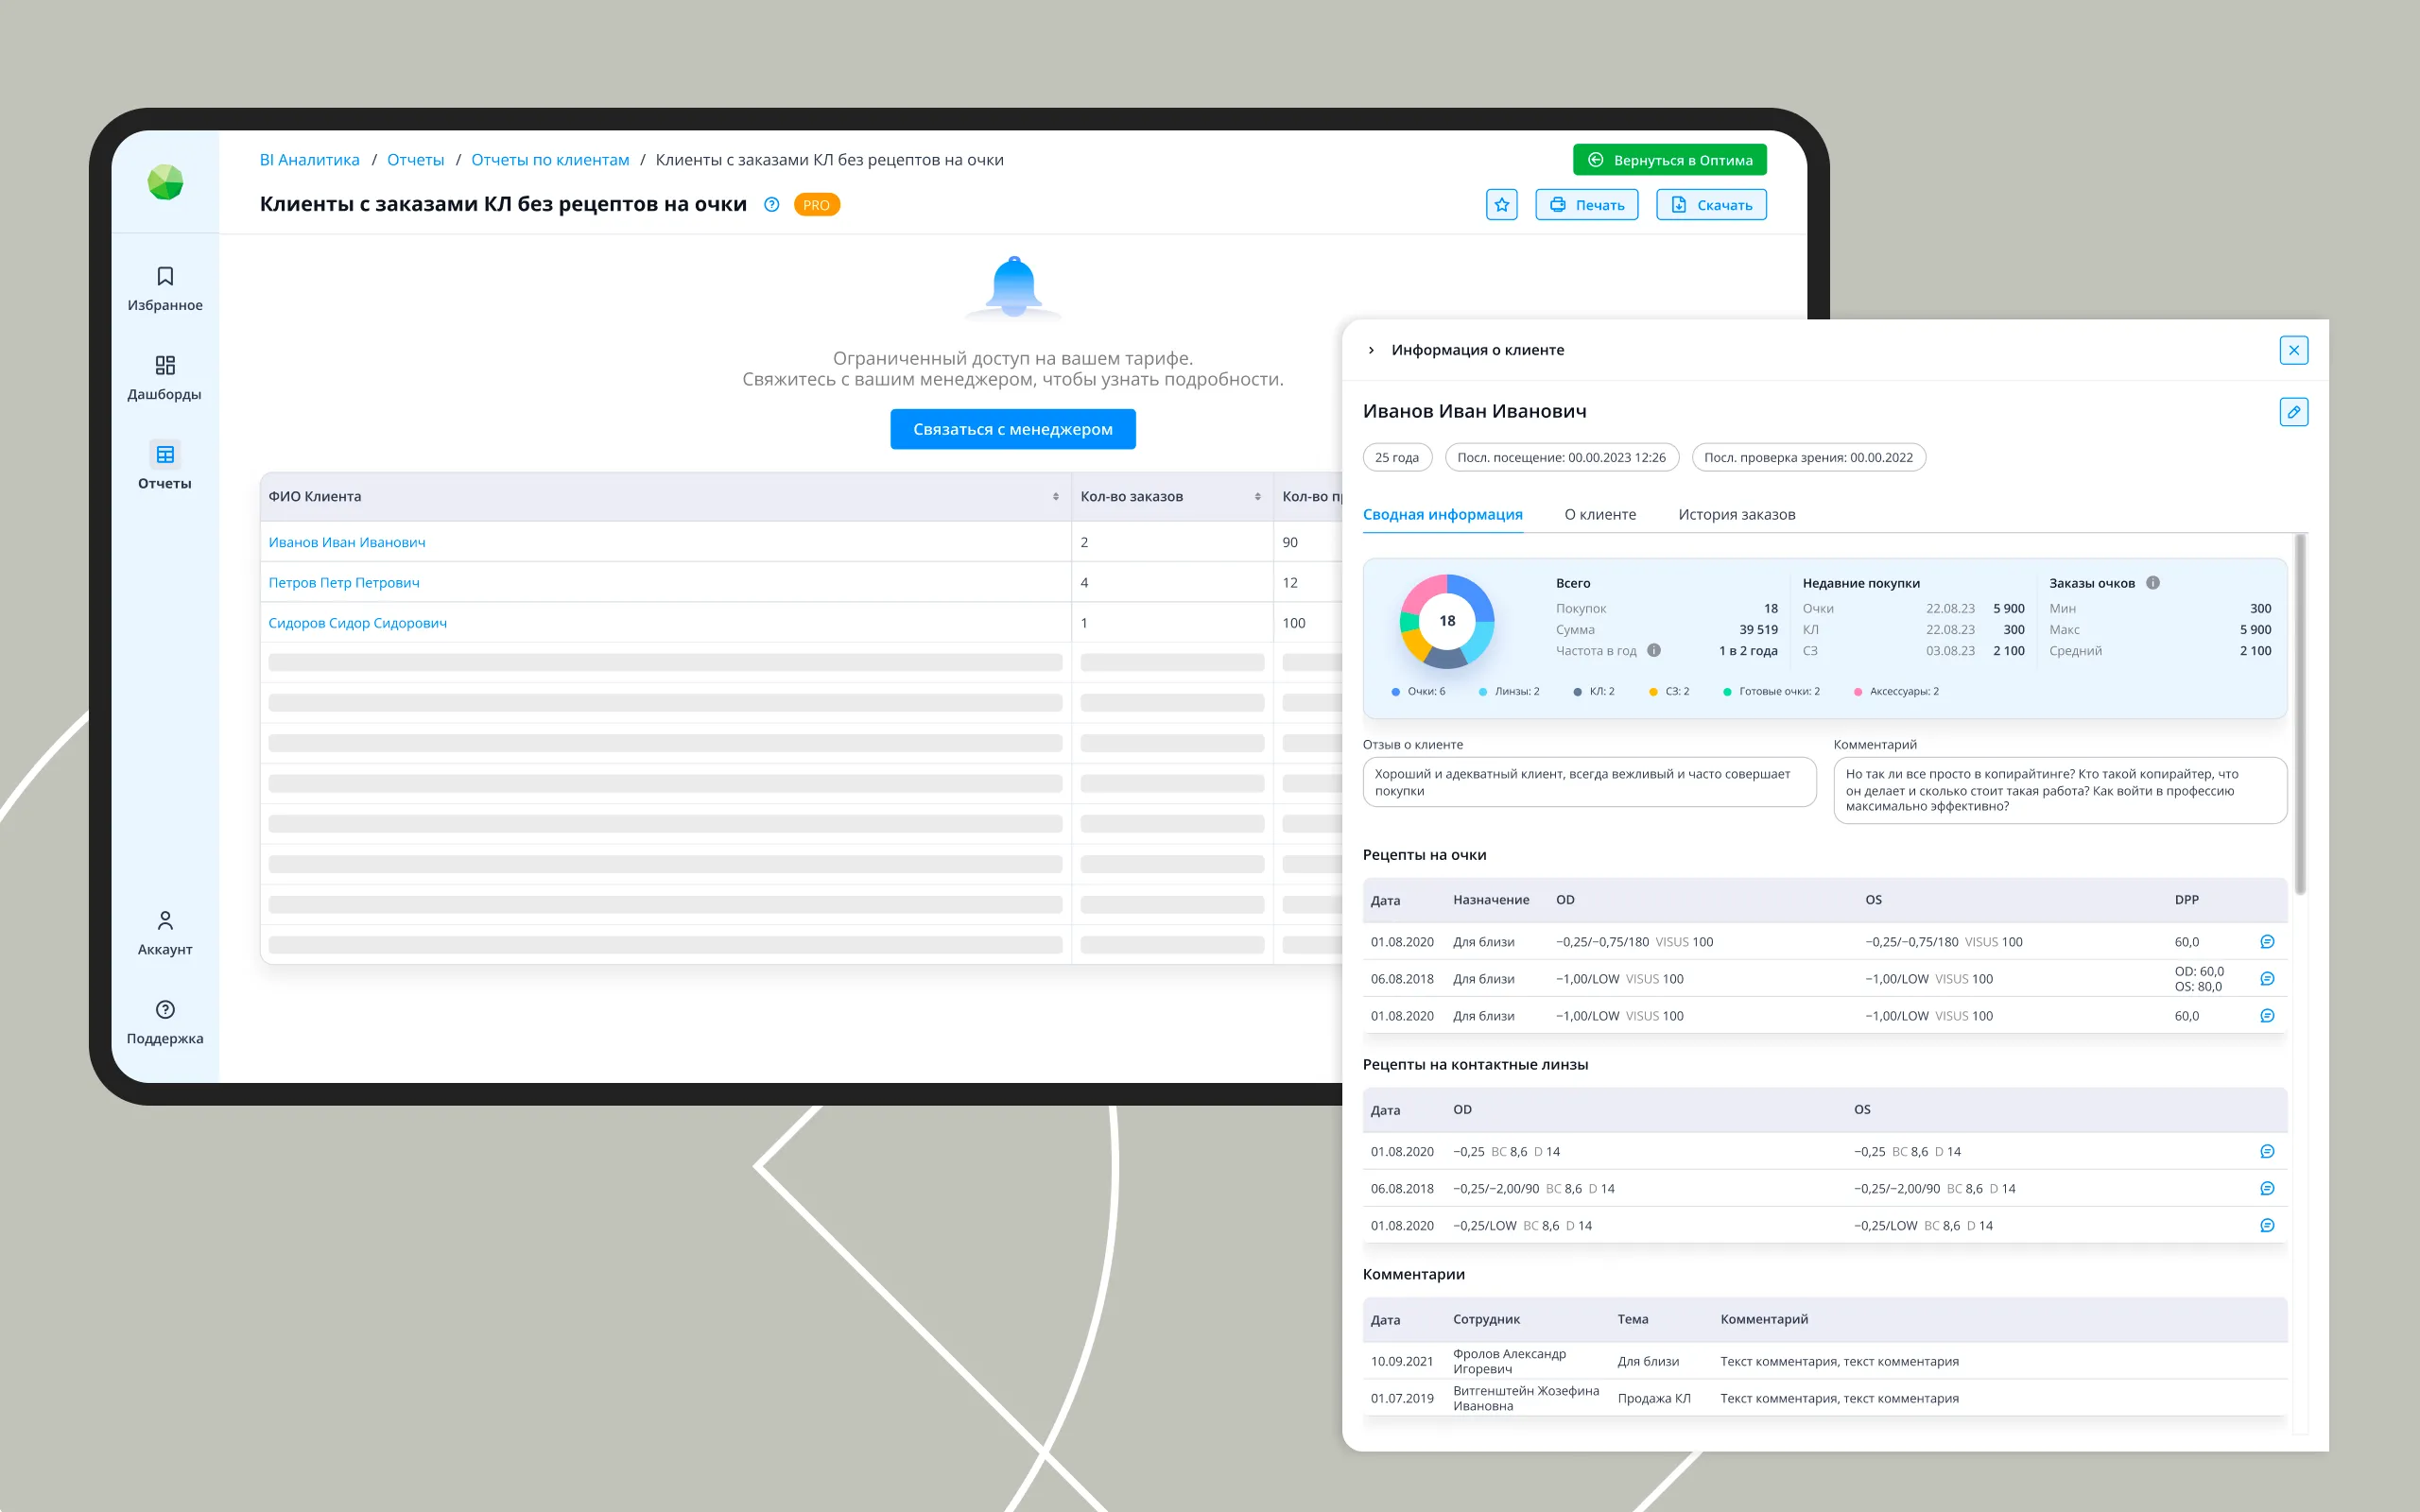Click Посл. проверка зрения chip
Viewport: 2420px width, 1512px height.
pos(1808,457)
